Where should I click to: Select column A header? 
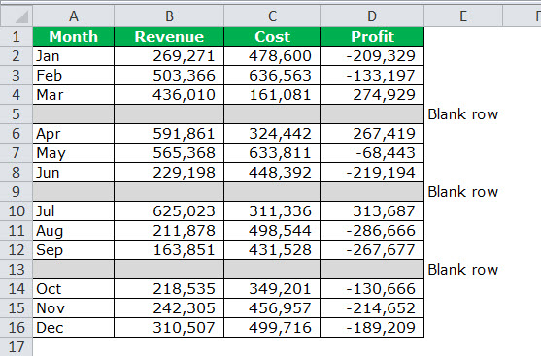point(74,16)
